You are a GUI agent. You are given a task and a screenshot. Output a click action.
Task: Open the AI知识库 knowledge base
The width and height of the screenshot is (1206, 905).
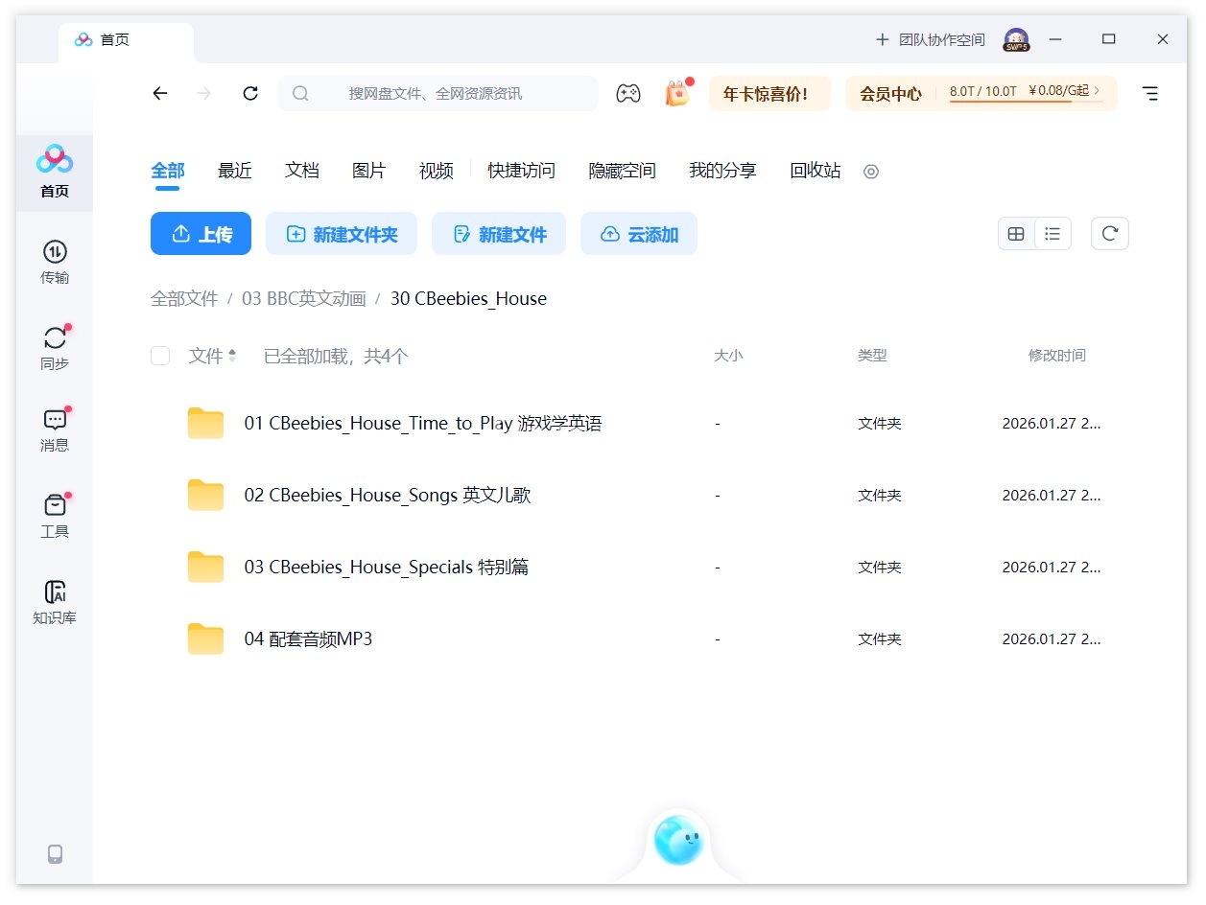pos(55,600)
